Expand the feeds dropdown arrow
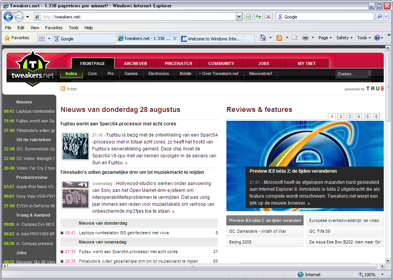 (x=287, y=38)
